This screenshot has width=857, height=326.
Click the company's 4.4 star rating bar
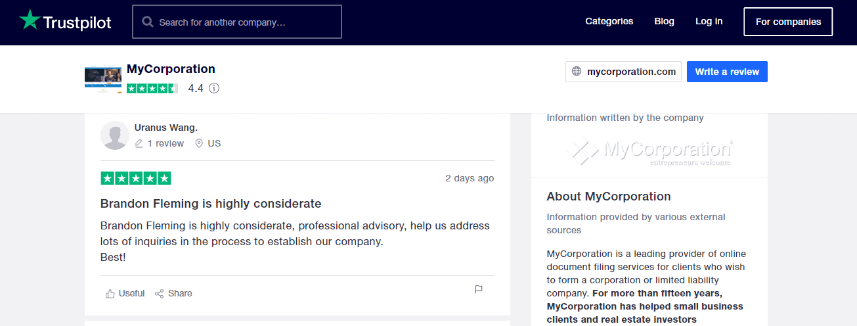pyautogui.click(x=152, y=88)
